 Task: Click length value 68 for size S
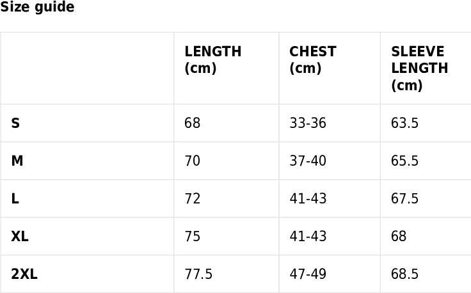pos(192,123)
